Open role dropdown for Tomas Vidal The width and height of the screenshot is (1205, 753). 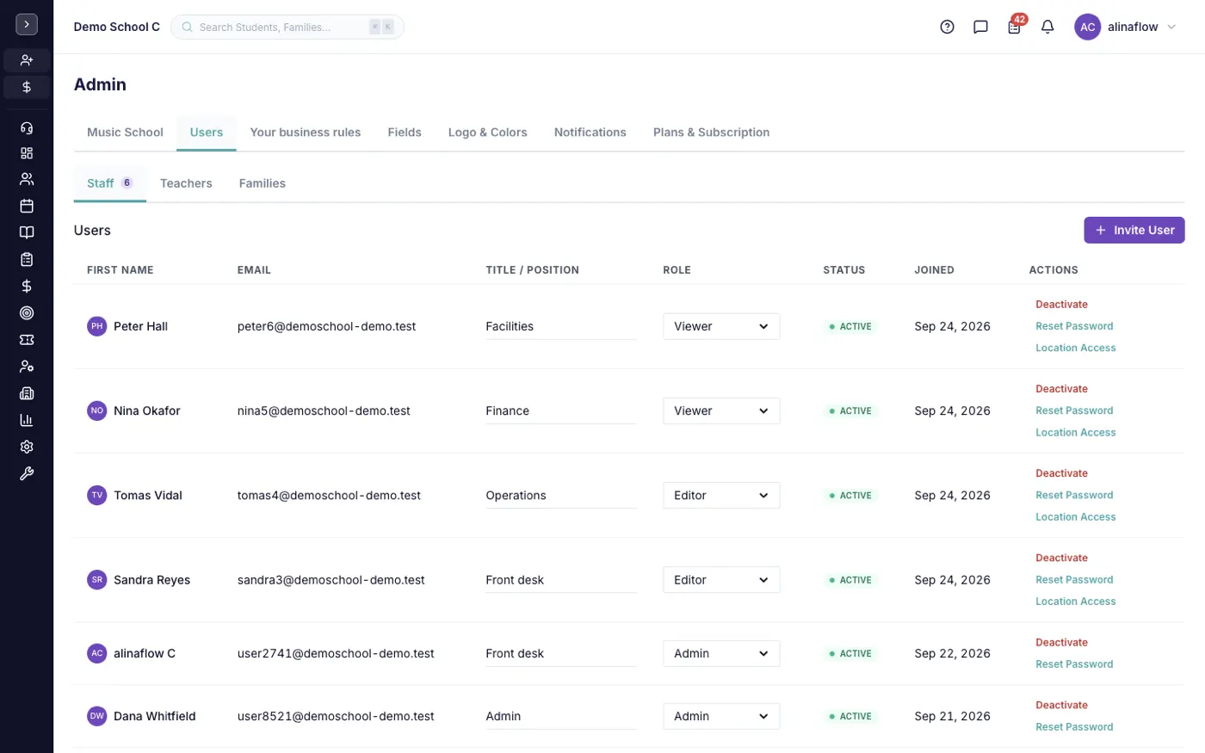point(721,495)
